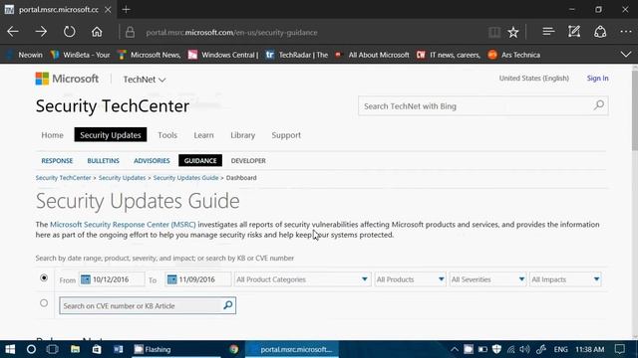Open calendar icon for To date
This screenshot has width=638, height=358.
(172, 279)
